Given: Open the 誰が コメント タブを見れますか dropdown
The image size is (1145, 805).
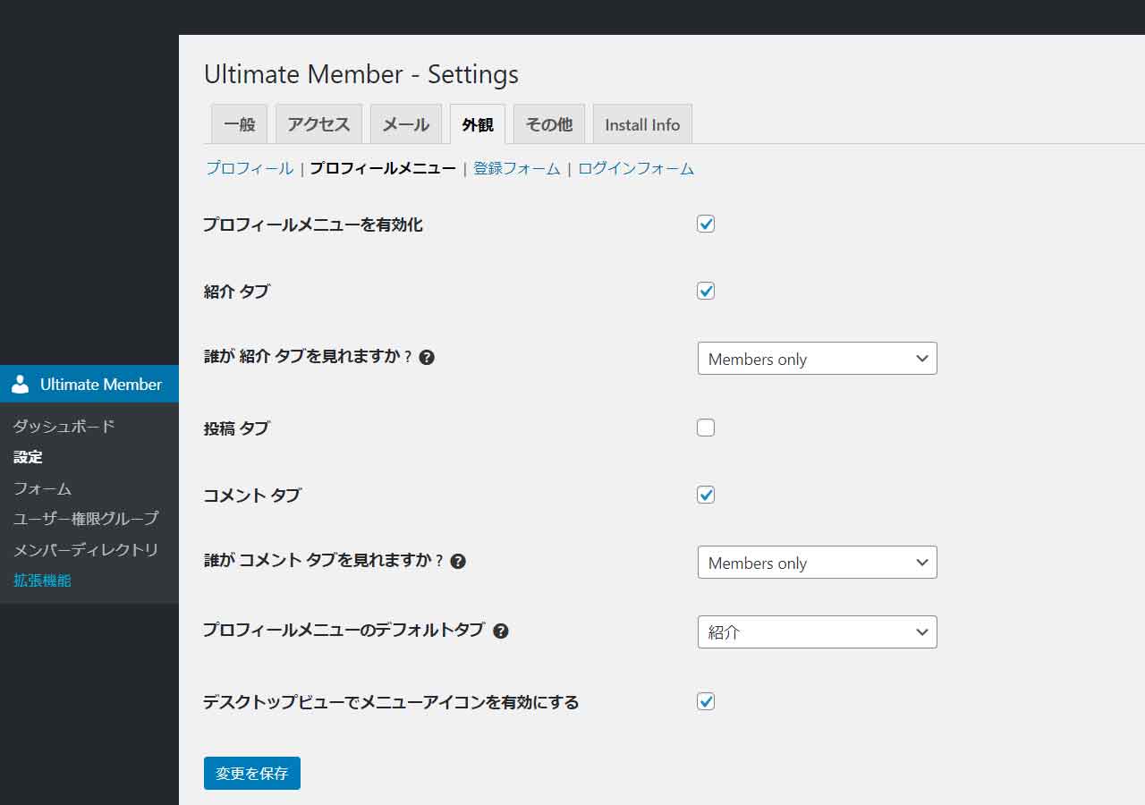Looking at the screenshot, I should click(x=818, y=563).
